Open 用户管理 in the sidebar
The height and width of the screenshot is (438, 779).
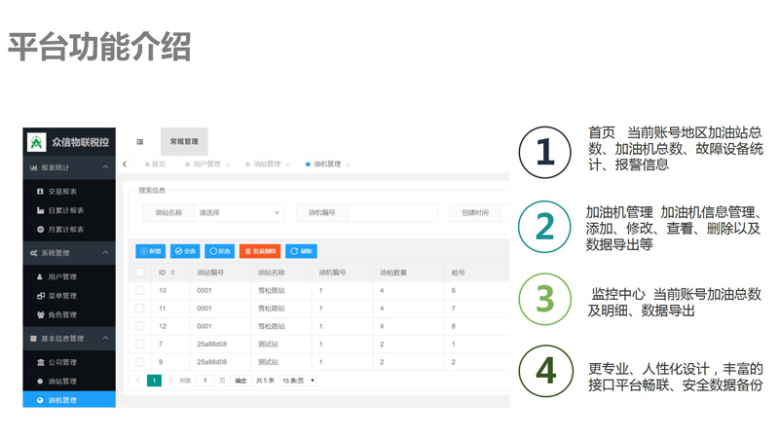[62, 276]
